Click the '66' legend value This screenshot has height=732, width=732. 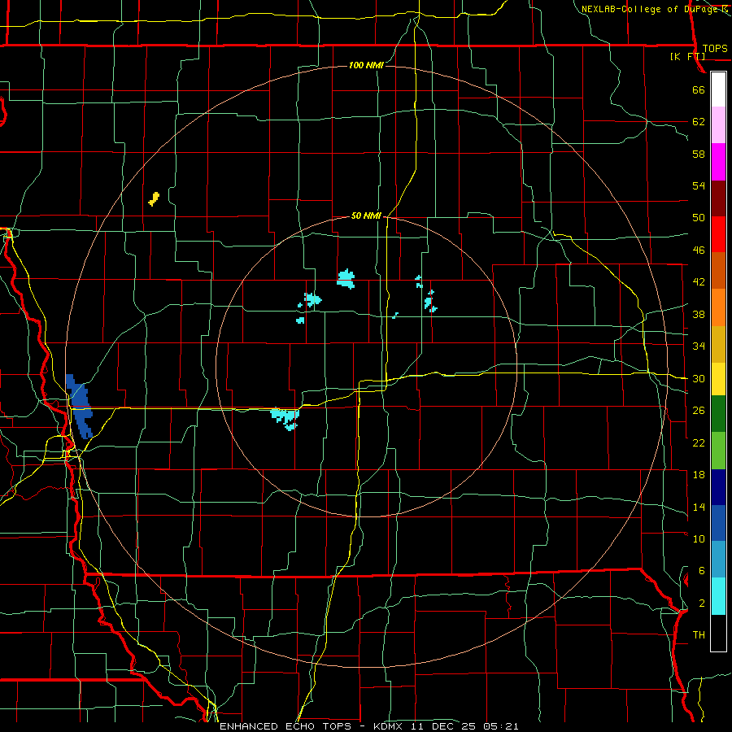pos(699,89)
